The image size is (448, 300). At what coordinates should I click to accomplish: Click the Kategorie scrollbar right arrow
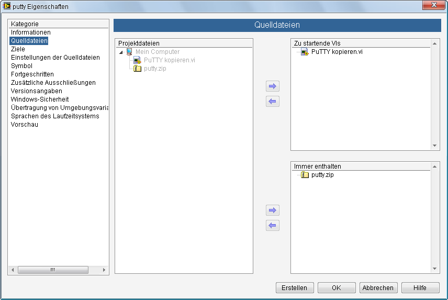tap(104, 270)
